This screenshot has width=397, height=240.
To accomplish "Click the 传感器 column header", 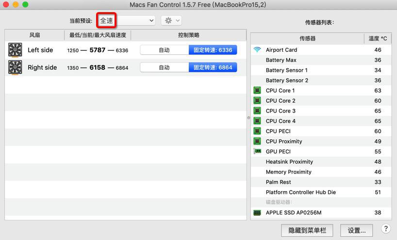I will click(307, 38).
